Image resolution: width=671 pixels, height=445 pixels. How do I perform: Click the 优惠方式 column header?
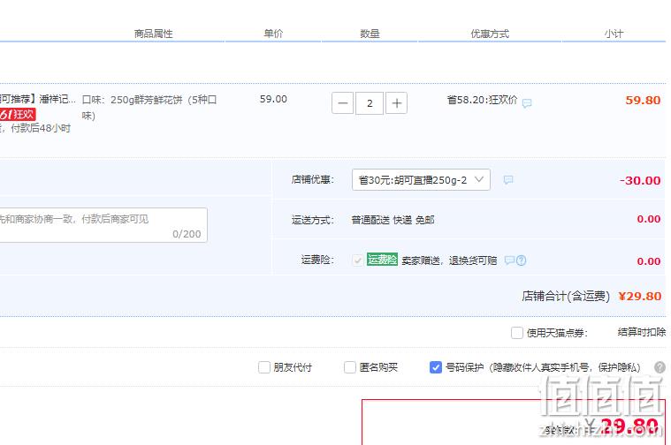pos(490,34)
